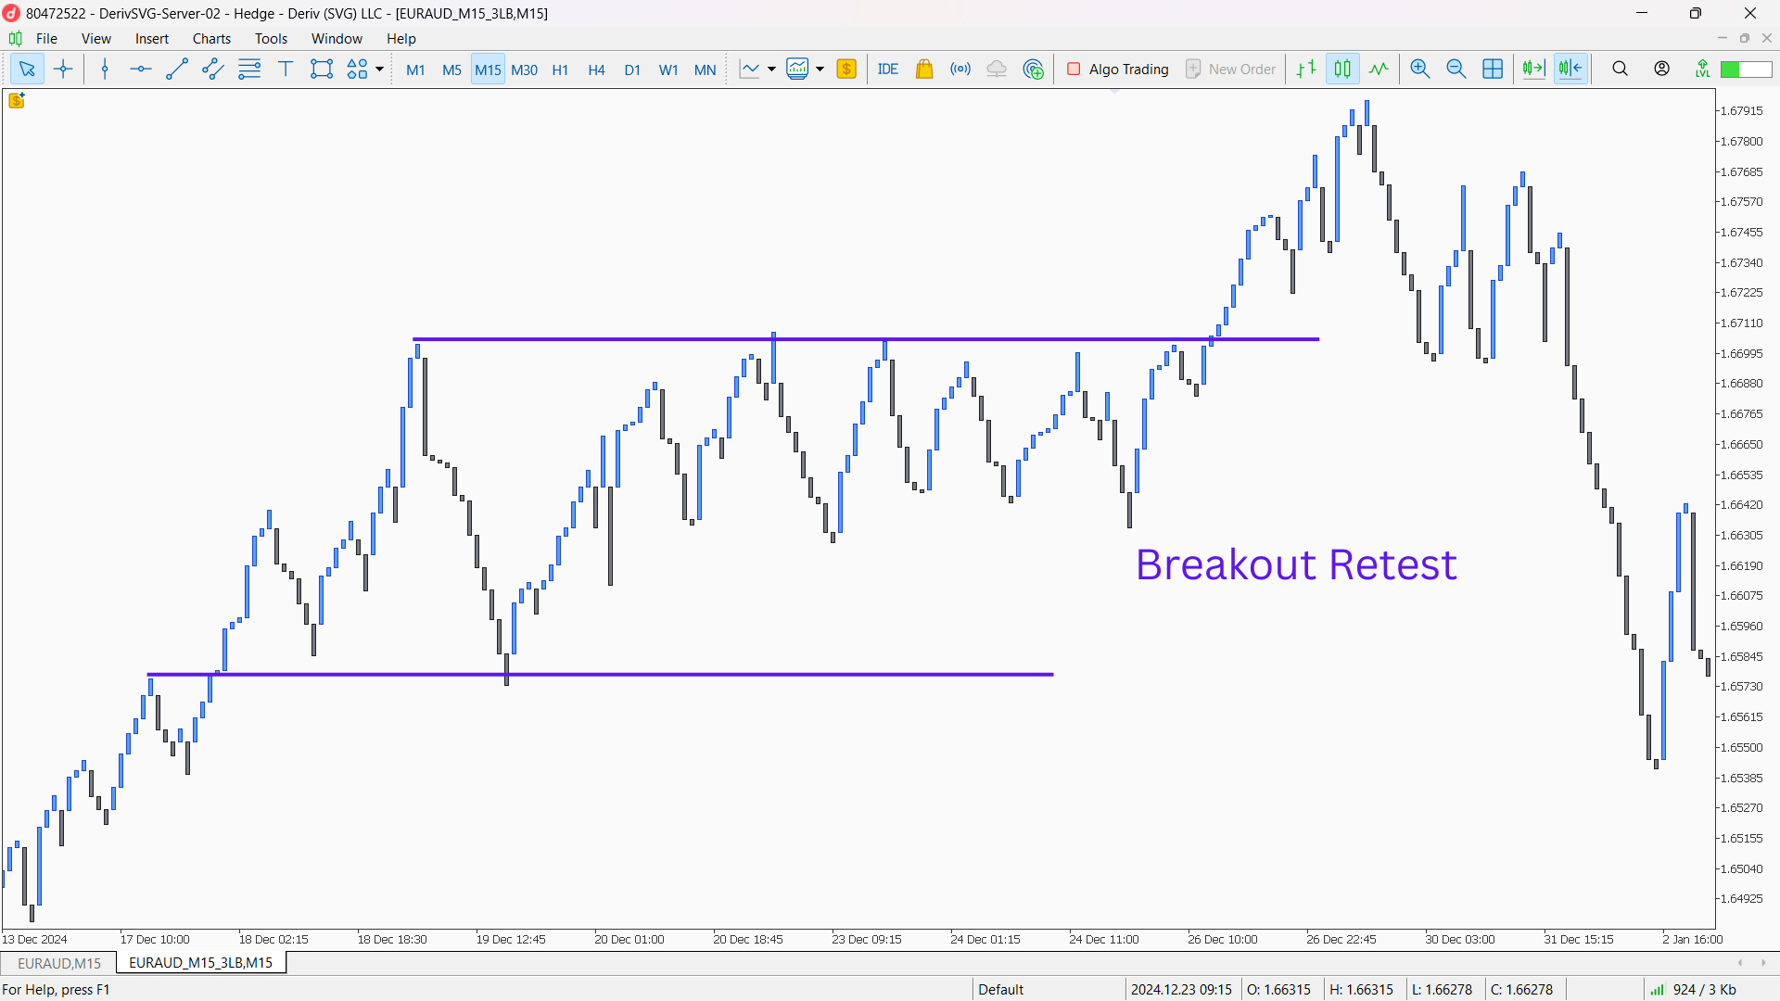The image size is (1780, 1001).
Task: Open a New Order
Action: (1230, 69)
